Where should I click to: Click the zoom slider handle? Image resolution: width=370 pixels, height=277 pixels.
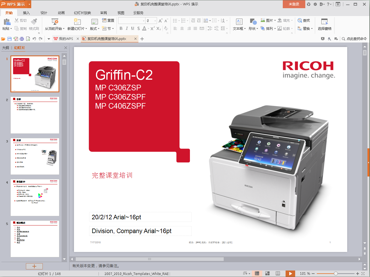(x=336, y=273)
